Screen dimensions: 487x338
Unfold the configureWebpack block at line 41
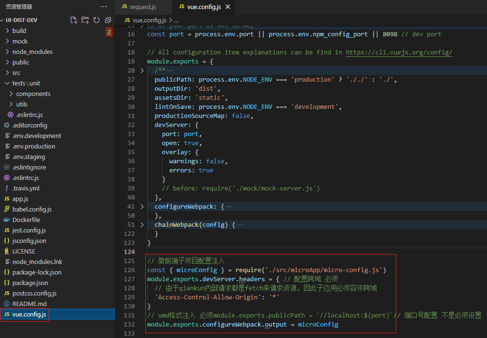[x=142, y=207]
